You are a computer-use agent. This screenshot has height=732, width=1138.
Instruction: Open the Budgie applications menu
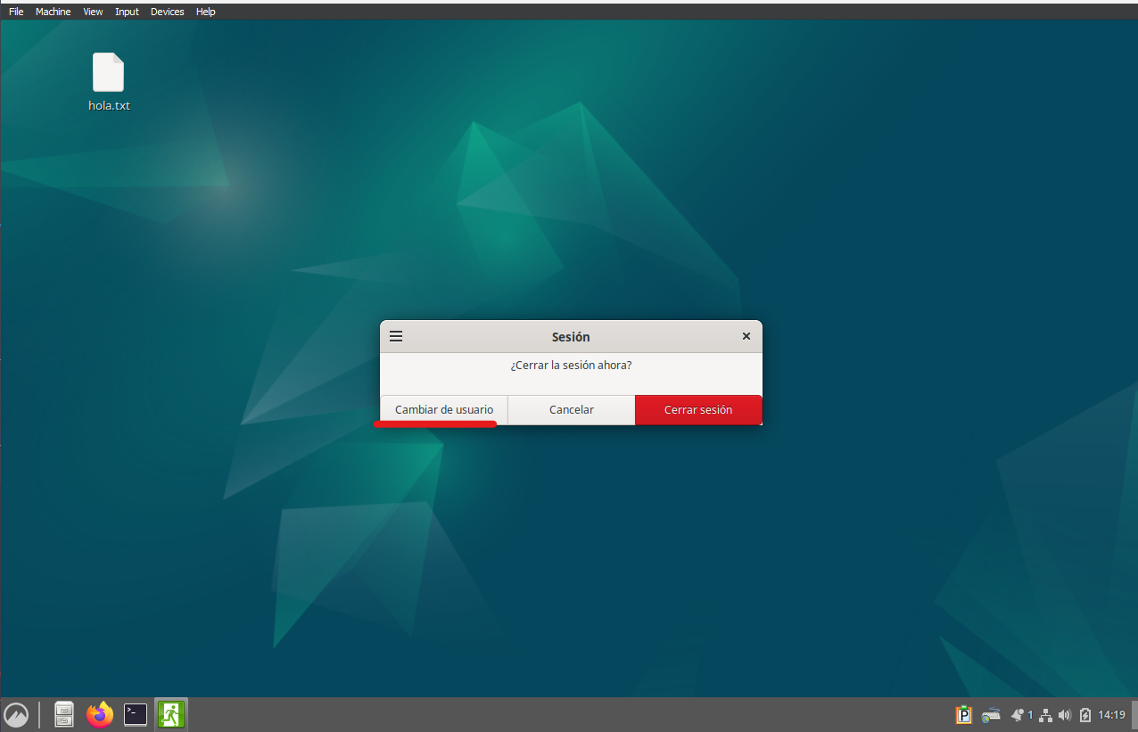pos(16,714)
